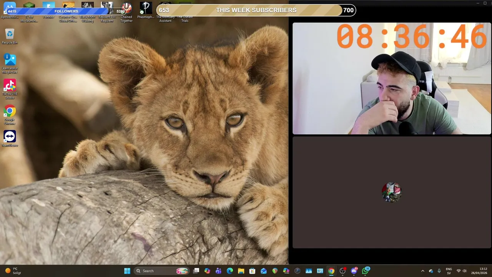
Task: Open Task View from the taskbar
Action: (196, 271)
